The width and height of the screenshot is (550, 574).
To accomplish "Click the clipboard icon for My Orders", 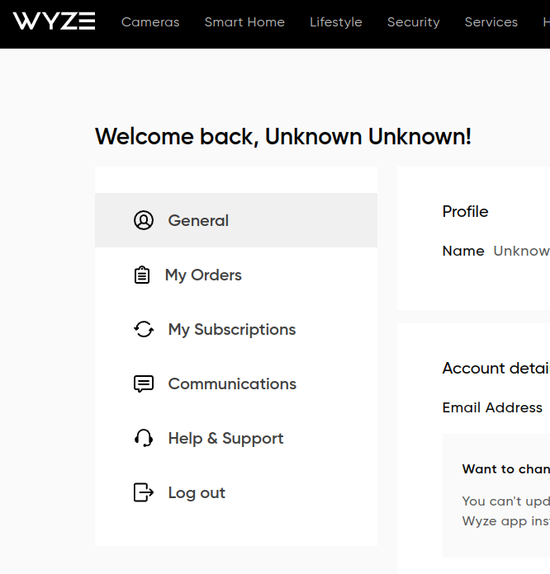I will [142, 275].
